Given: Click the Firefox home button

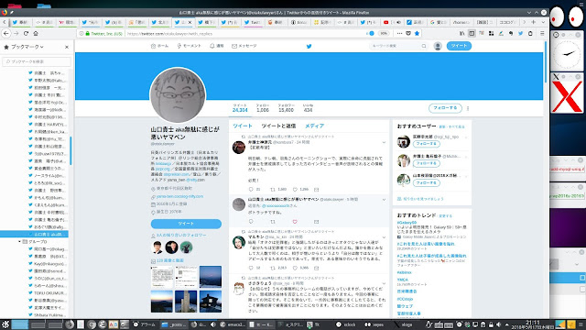Looking at the screenshot, I should click(x=36, y=33).
